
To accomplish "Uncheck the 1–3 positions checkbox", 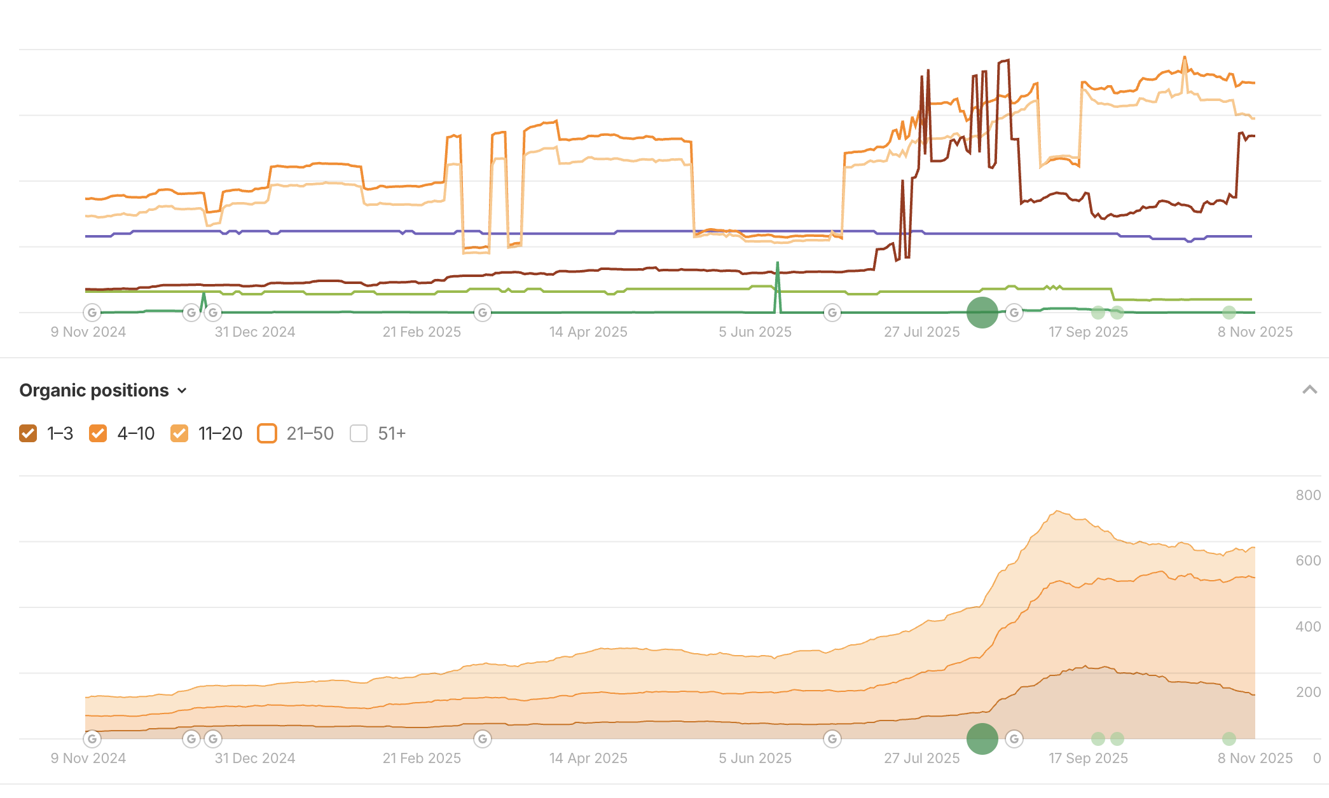I will tap(28, 433).
